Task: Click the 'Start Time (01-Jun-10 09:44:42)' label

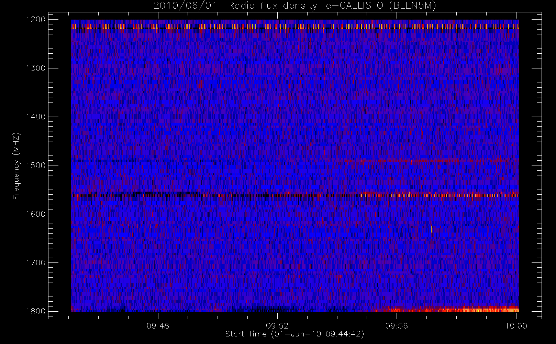Action: coord(294,334)
